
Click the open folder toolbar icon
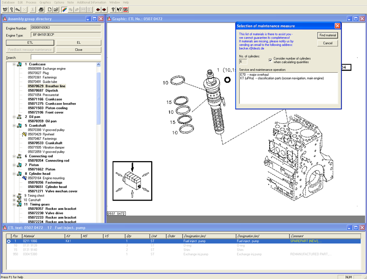56,9
